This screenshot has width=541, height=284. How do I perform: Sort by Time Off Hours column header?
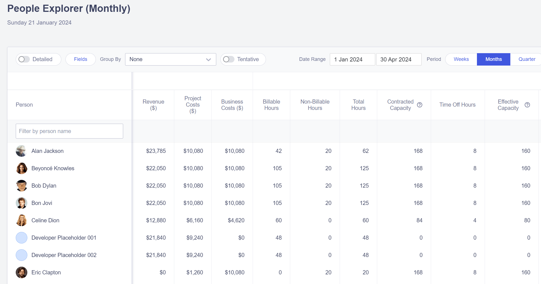[x=458, y=105]
